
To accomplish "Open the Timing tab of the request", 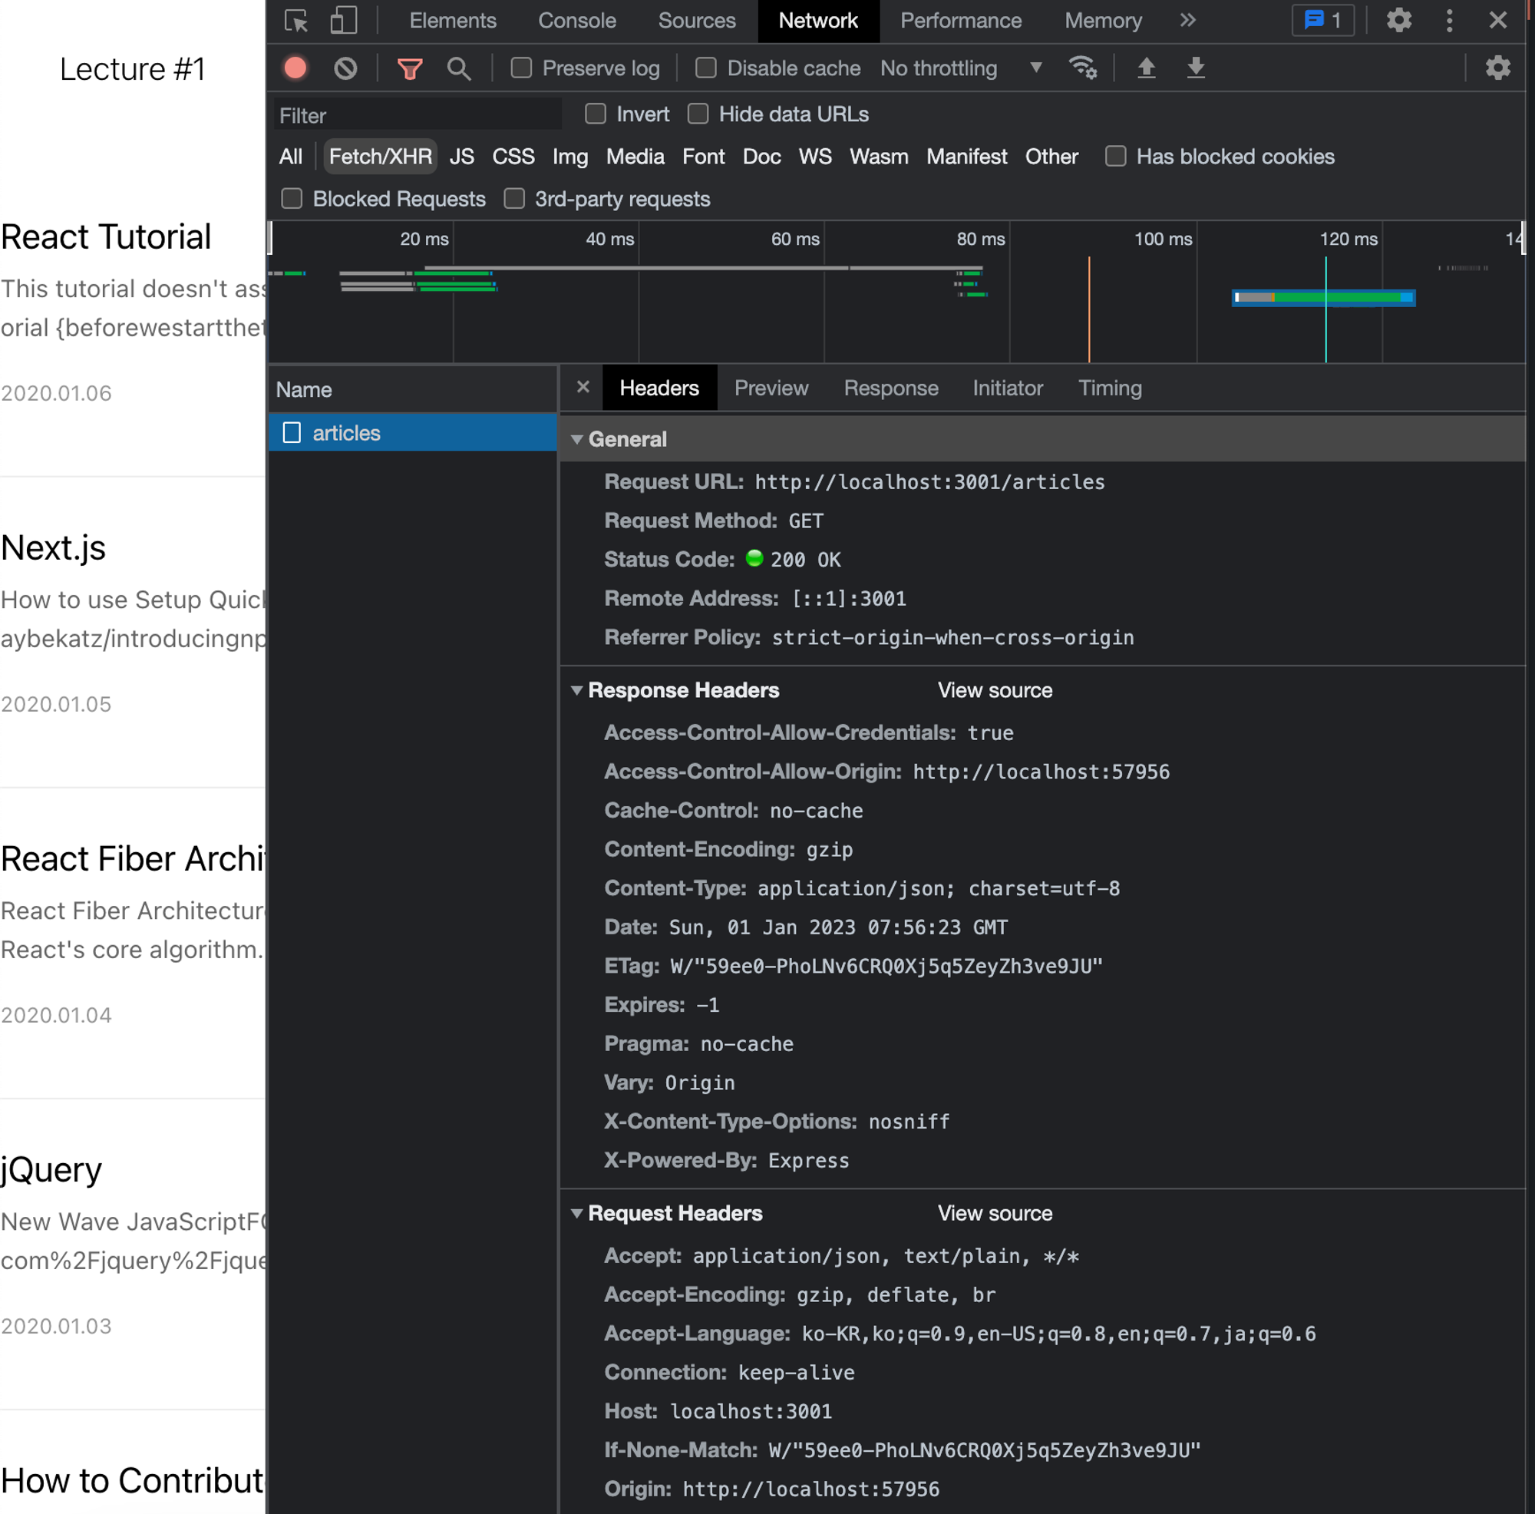I will (1110, 388).
